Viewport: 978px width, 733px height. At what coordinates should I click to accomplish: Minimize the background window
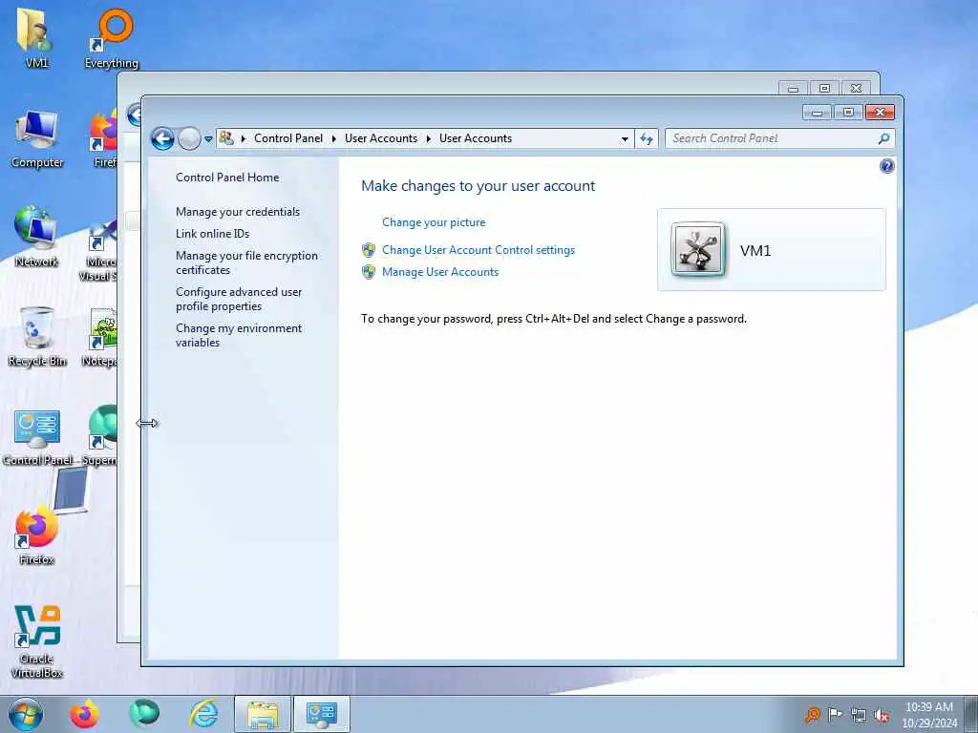(x=793, y=89)
